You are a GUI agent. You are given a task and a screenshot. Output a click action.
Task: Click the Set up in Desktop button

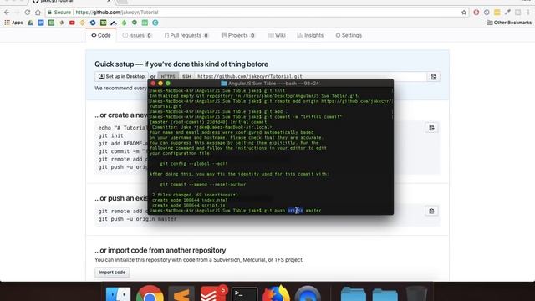click(x=121, y=76)
